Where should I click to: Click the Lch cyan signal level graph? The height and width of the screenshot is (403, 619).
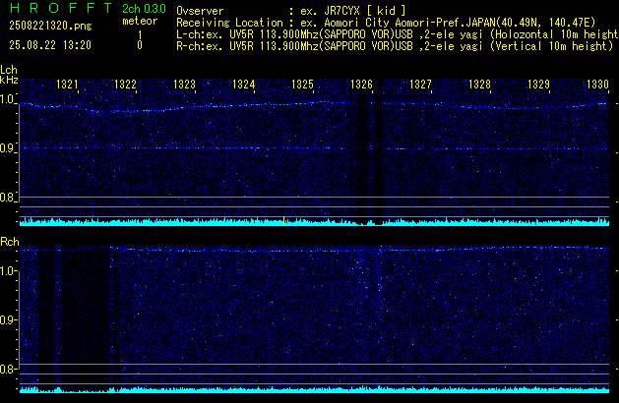314,221
